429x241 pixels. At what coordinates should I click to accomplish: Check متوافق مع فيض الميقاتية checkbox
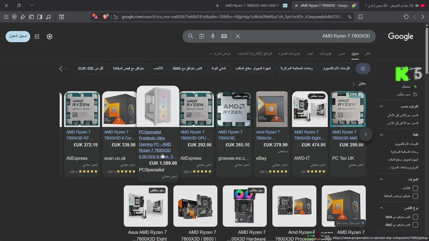pos(415,196)
